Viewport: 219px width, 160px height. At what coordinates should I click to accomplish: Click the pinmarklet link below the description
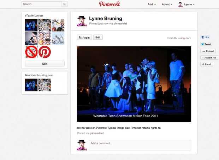pos(97,133)
